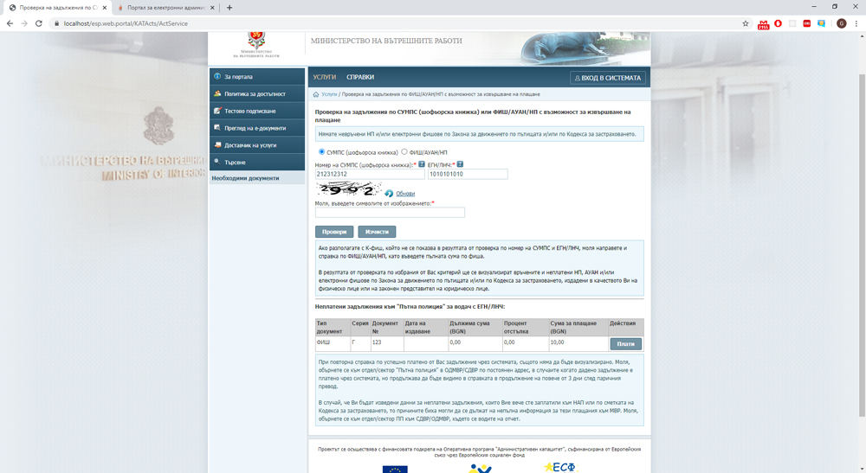The height and width of the screenshot is (473, 866).
Task: Click the ВХОД В СИСТЕМАТА login button
Action: 607,78
